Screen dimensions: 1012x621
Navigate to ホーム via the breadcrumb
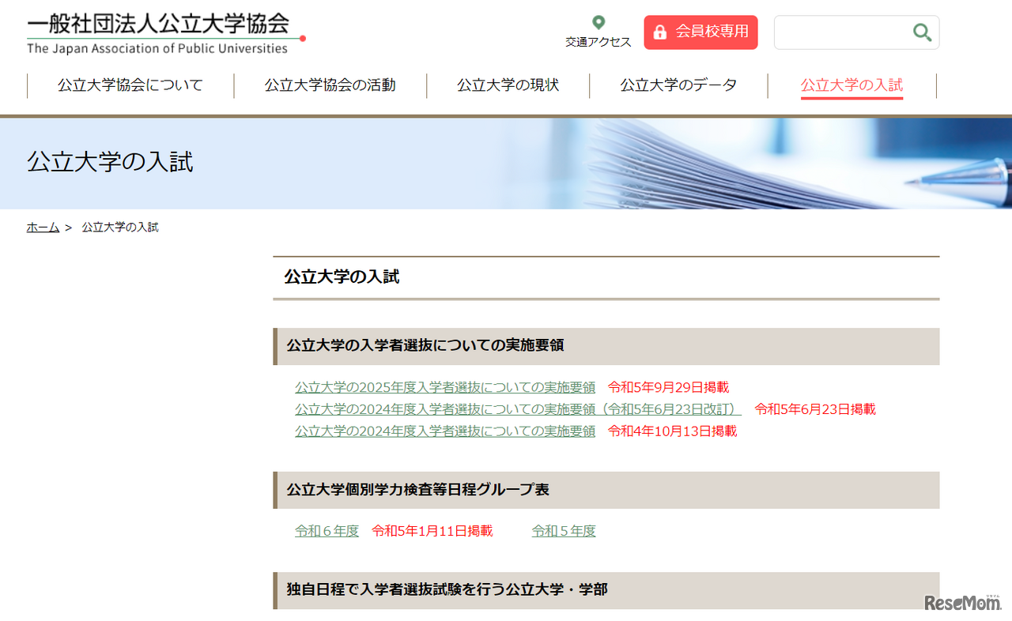coord(43,227)
